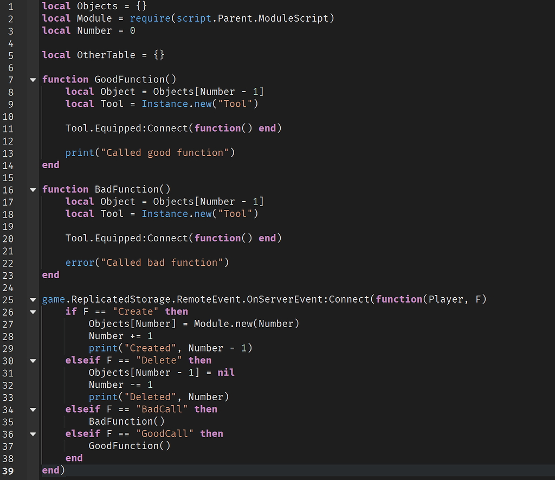This screenshot has height=480, width=555.
Task: Click the BadFunction name in its definition
Action: [127, 189]
